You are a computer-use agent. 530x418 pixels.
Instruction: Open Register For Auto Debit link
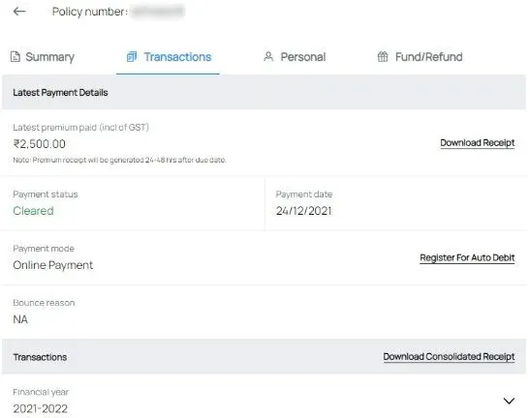467,257
